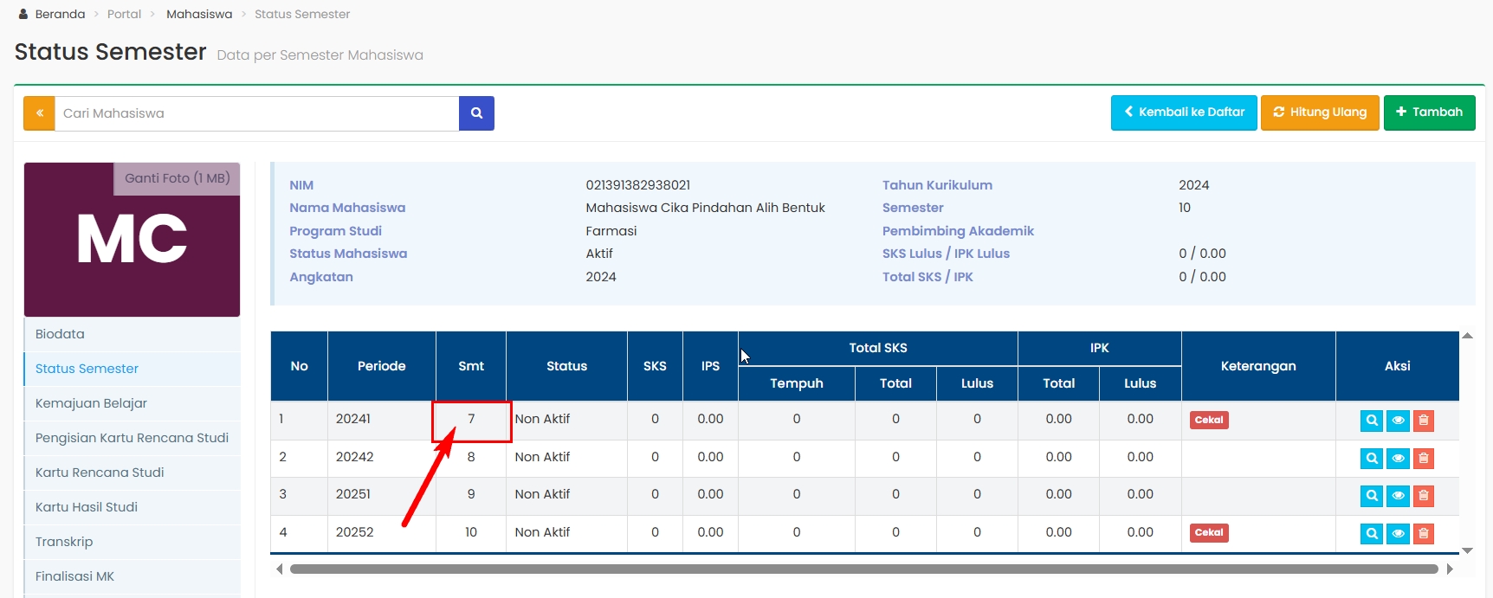
Task: Delete the period 20251 row
Action: coord(1423,496)
